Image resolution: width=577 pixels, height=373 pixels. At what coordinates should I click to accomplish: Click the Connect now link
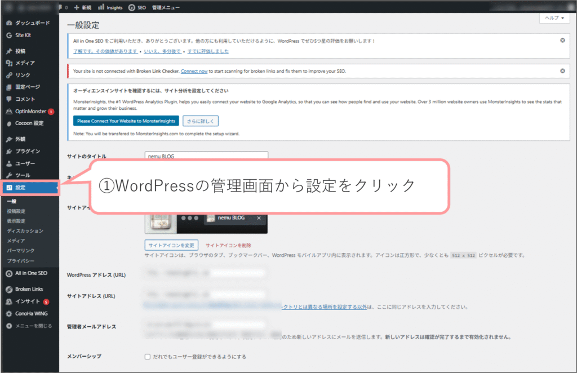194,72
